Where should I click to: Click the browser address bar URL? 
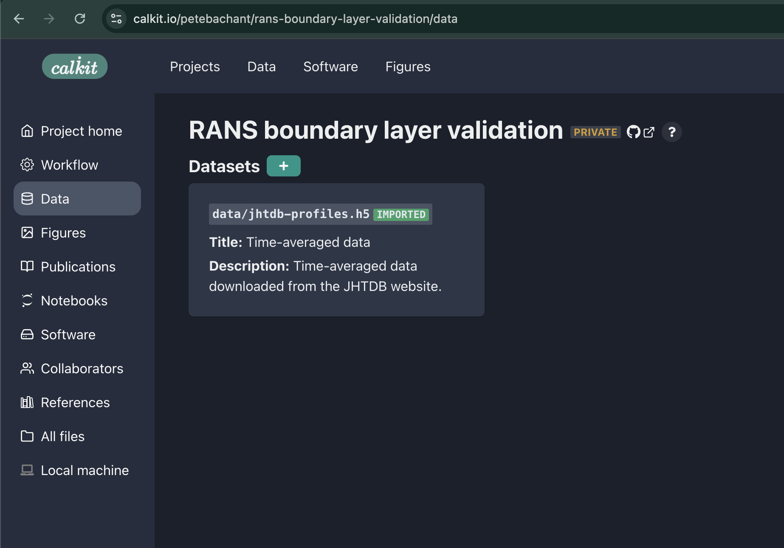pyautogui.click(x=295, y=19)
